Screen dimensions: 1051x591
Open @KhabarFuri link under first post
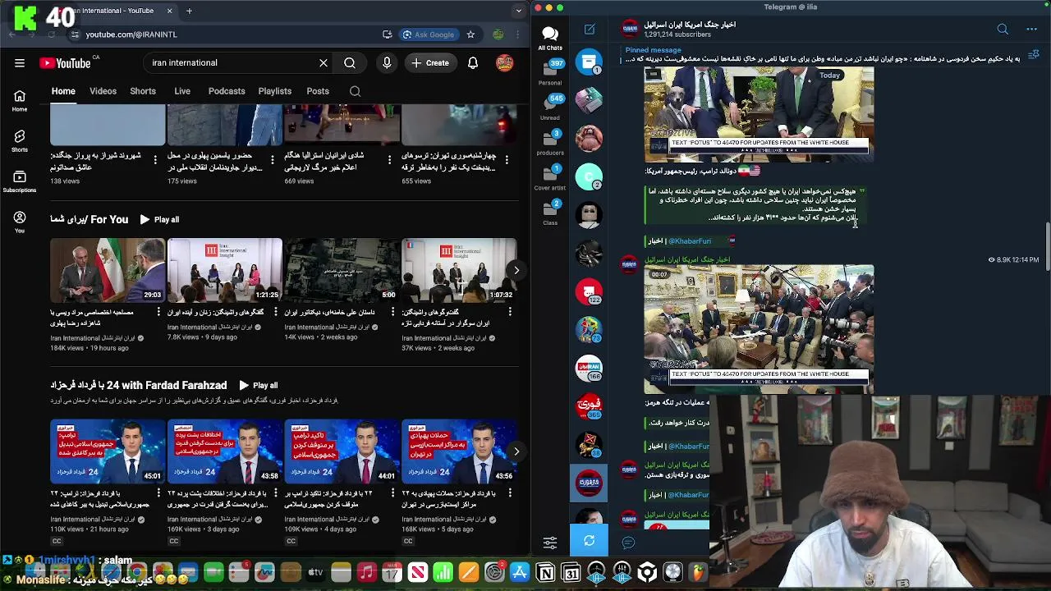tap(690, 241)
